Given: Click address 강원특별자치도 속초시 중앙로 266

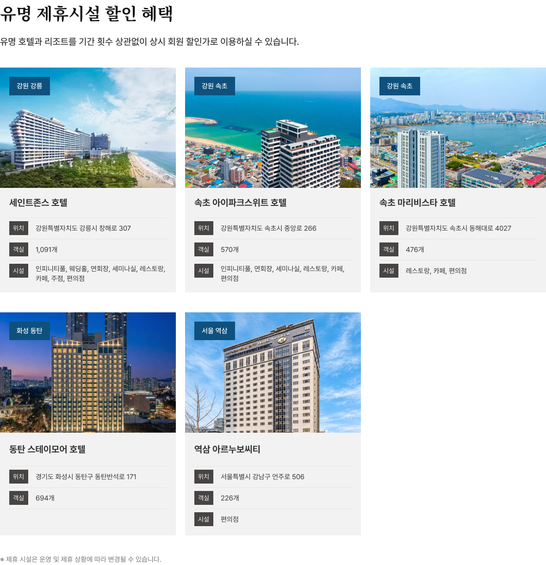Looking at the screenshot, I should 268,228.
